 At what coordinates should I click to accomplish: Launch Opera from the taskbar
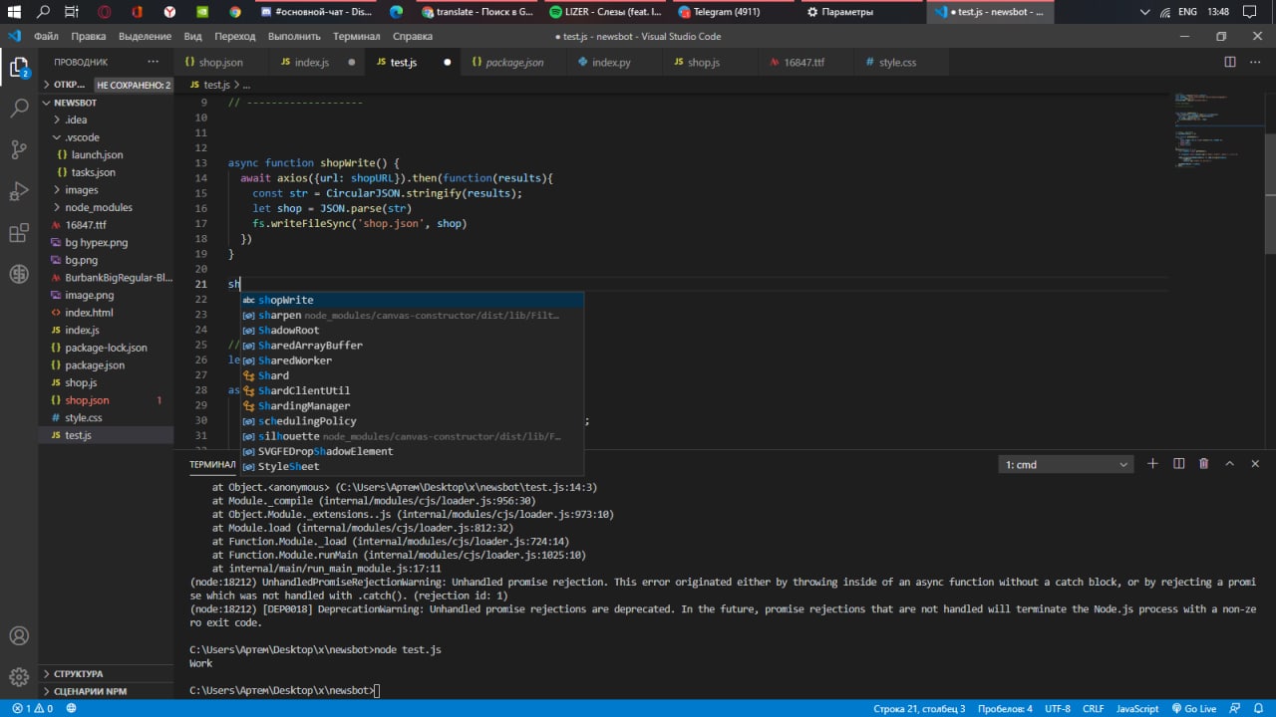pos(106,12)
